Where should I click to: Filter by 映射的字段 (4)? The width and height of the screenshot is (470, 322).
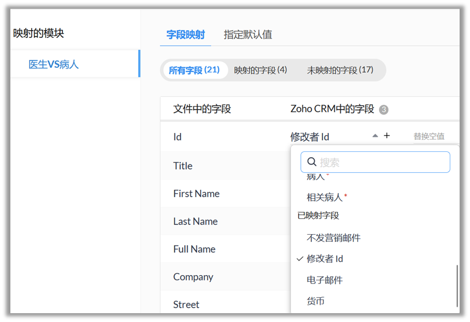[260, 70]
